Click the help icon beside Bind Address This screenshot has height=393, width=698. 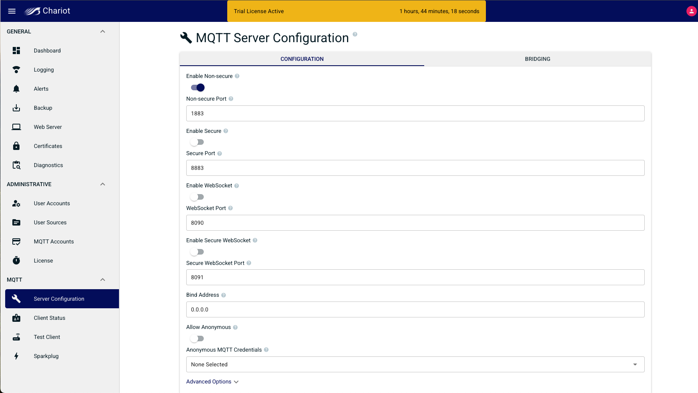[x=224, y=295]
